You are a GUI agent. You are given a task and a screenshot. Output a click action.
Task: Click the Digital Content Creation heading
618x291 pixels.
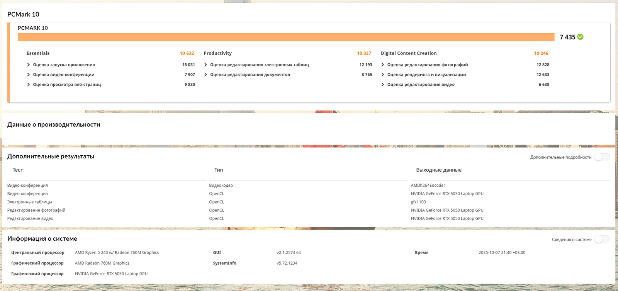point(409,53)
